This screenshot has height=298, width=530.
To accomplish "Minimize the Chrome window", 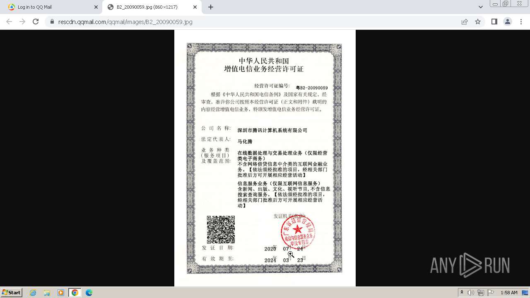I will coord(495,4).
